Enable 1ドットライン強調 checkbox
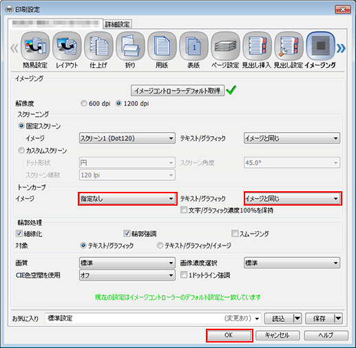Image resolution: width=356 pixels, height=348 pixels. (184, 275)
